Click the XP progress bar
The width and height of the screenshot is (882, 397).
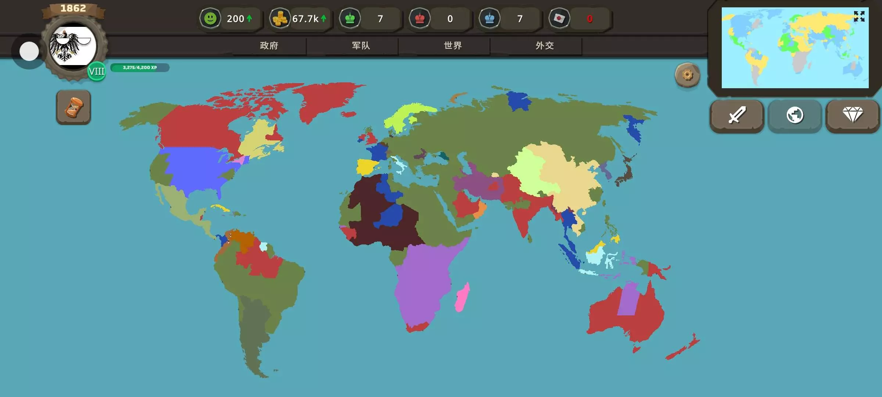(140, 68)
